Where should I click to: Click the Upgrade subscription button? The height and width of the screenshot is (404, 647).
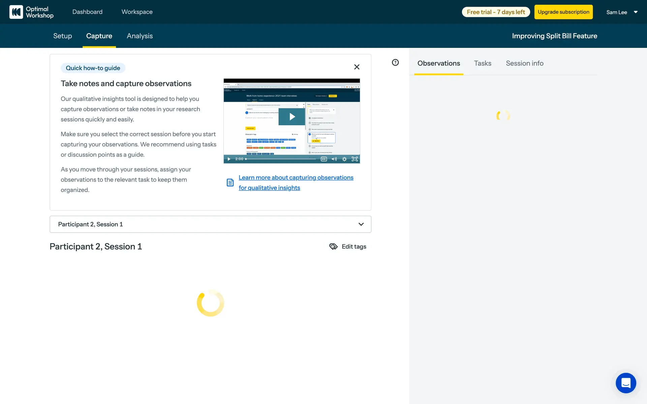point(563,12)
